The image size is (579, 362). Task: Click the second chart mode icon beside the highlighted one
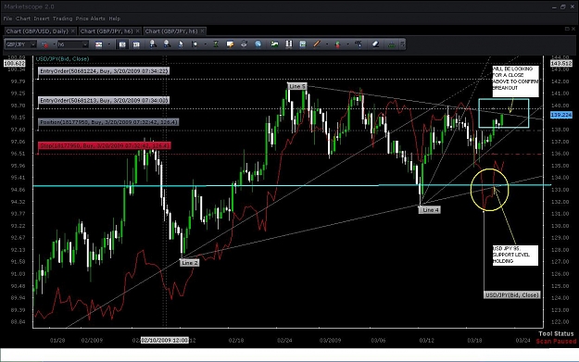pyautogui.click(x=136, y=44)
